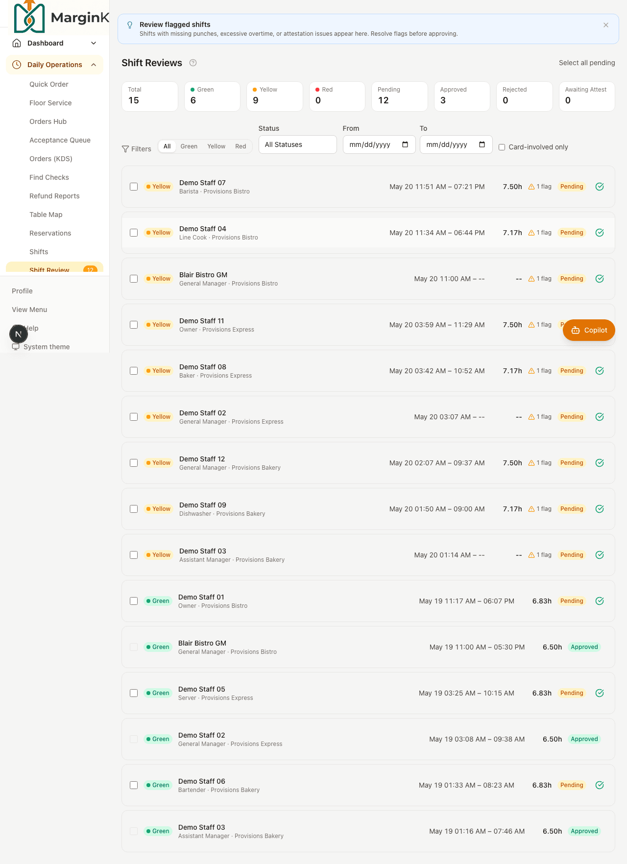This screenshot has height=864, width=627.
Task: Open Find Checks in sidebar
Action: (x=49, y=177)
